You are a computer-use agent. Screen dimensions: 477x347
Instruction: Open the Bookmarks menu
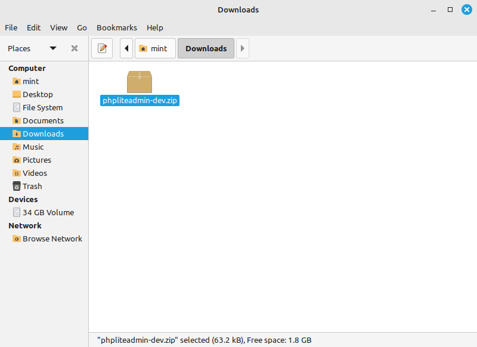[117, 27]
